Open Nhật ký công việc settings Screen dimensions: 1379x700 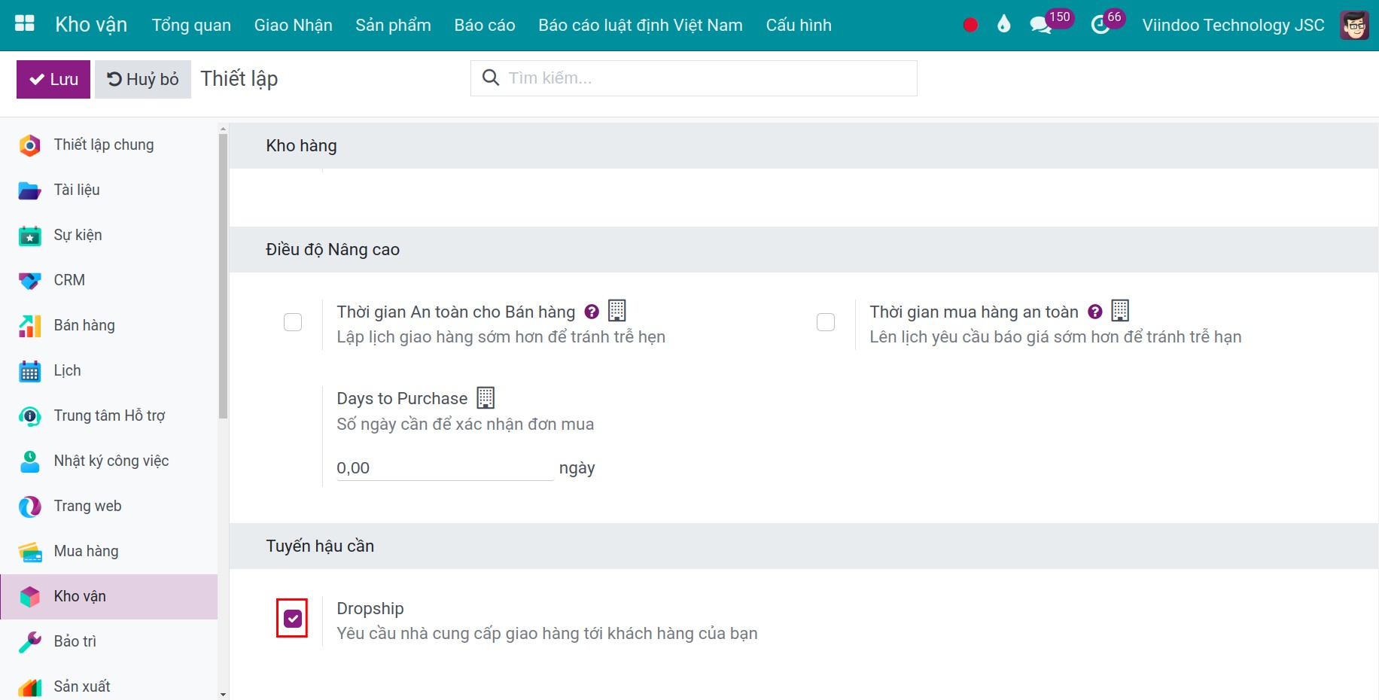point(109,461)
